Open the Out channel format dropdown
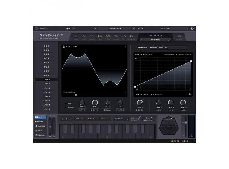The height and width of the screenshot is (169, 229). point(177,29)
